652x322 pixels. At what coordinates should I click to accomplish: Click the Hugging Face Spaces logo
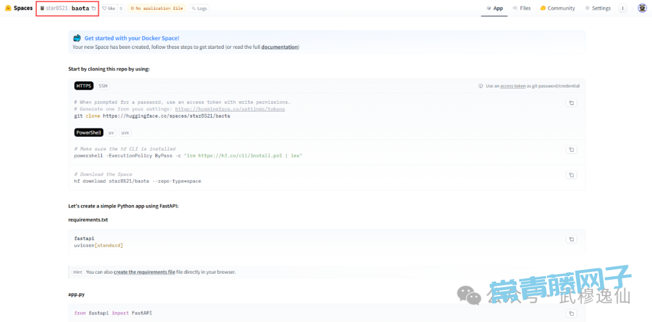pos(19,8)
